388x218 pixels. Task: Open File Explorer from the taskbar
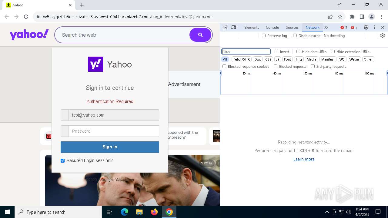pyautogui.click(x=139, y=212)
